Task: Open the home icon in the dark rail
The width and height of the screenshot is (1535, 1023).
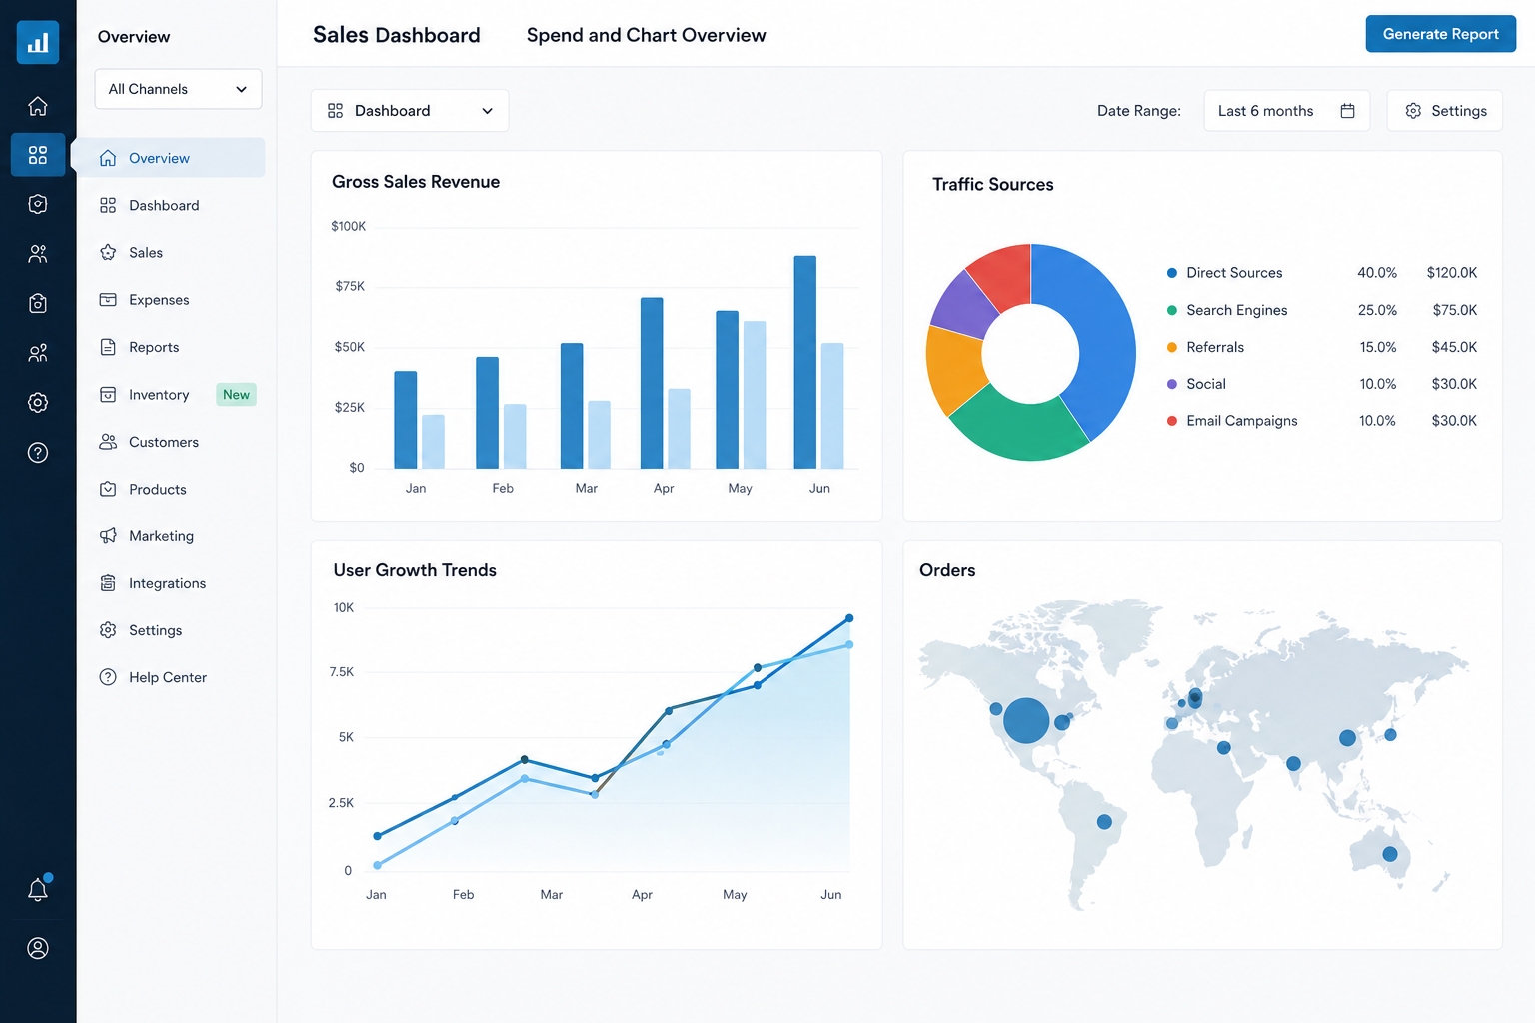Action: coord(38,106)
